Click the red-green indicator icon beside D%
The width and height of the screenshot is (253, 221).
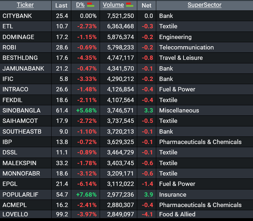click(x=91, y=5)
